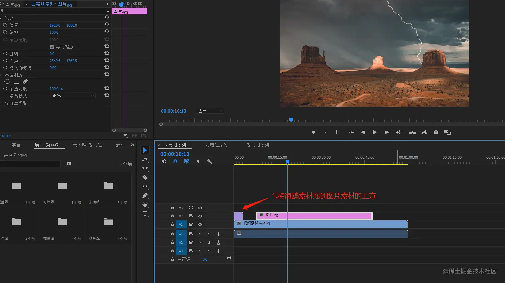Image resolution: width=505 pixels, height=283 pixels.
Task: Step back one frame
Action: [363, 132]
